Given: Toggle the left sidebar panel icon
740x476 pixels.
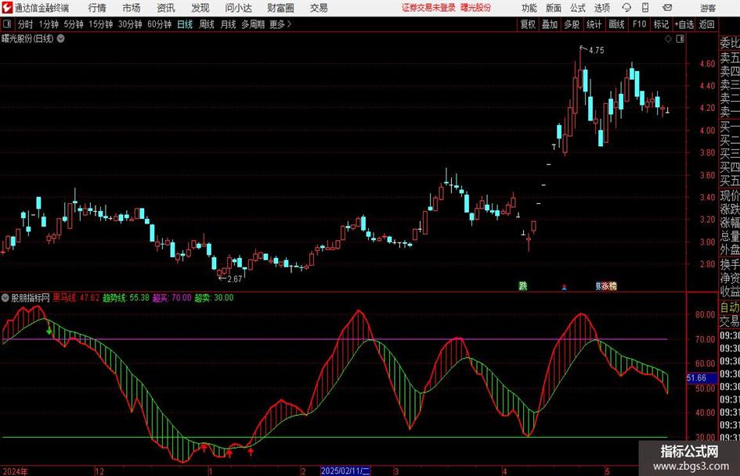Looking at the screenshot, I should [6, 24].
